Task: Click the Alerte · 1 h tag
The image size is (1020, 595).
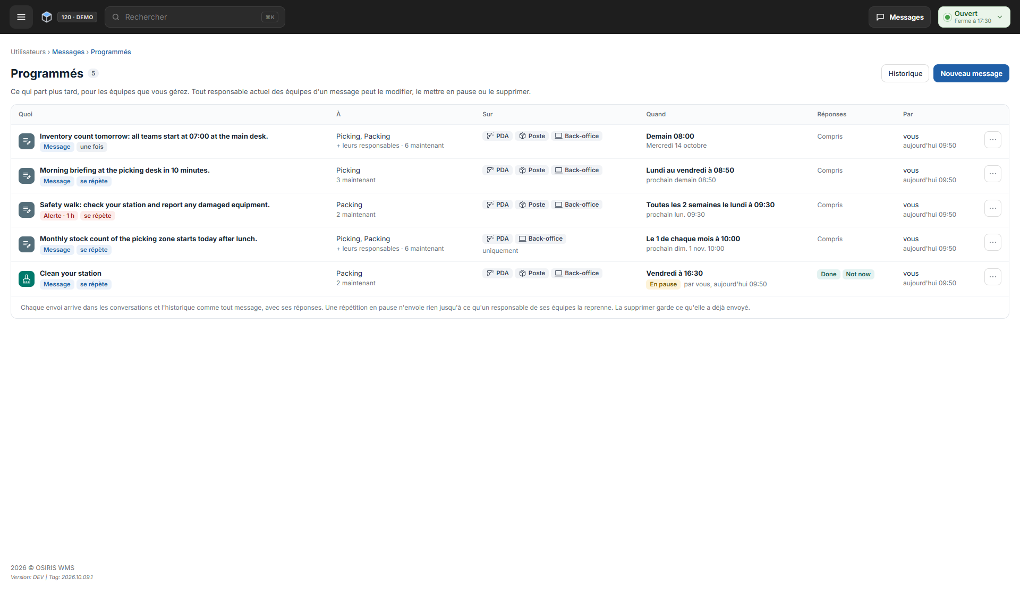Action: click(x=59, y=216)
